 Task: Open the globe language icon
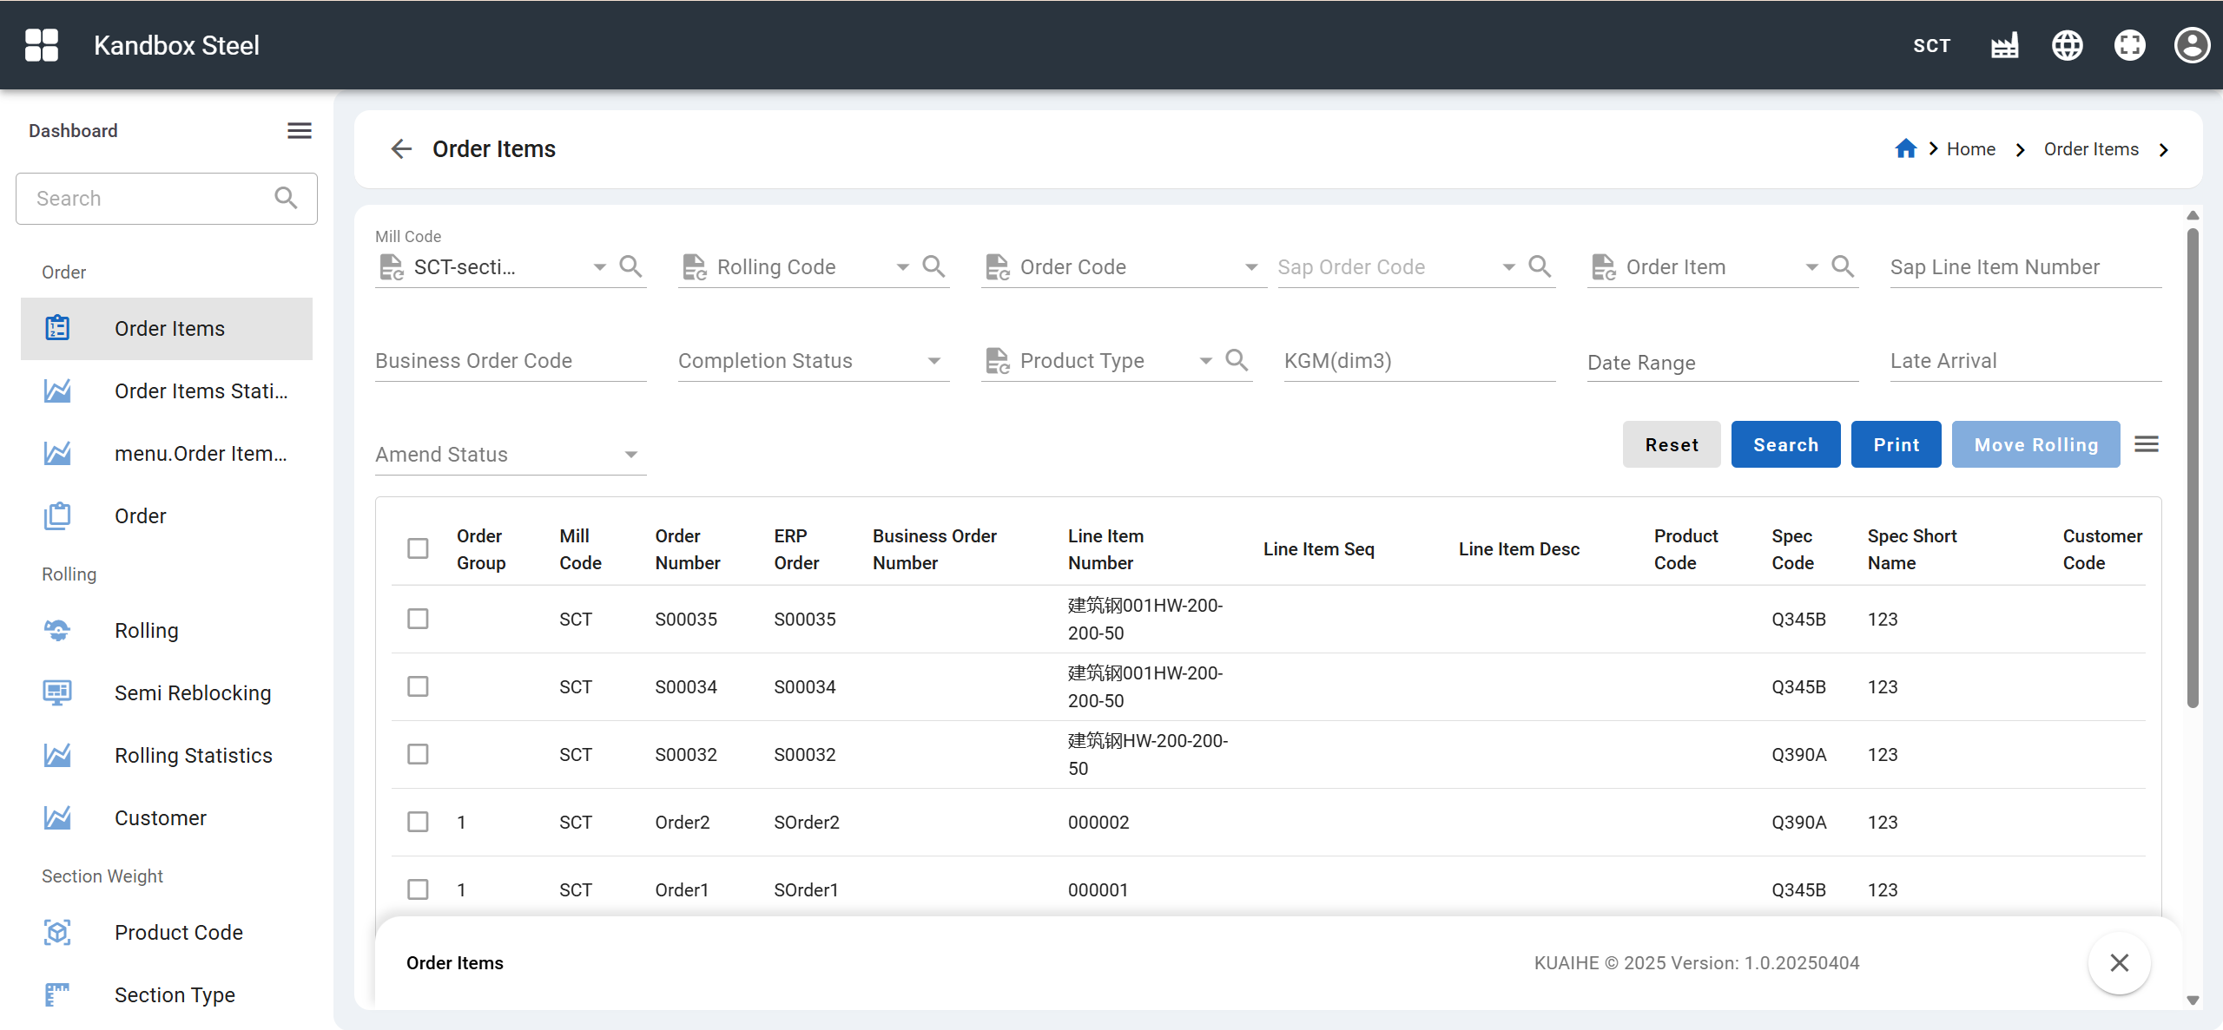(2067, 45)
